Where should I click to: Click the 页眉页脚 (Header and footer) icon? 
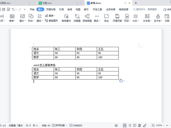click(x=117, y=18)
